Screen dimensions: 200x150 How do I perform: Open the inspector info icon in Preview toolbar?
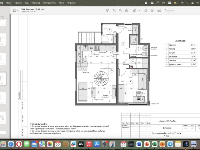[107, 10]
